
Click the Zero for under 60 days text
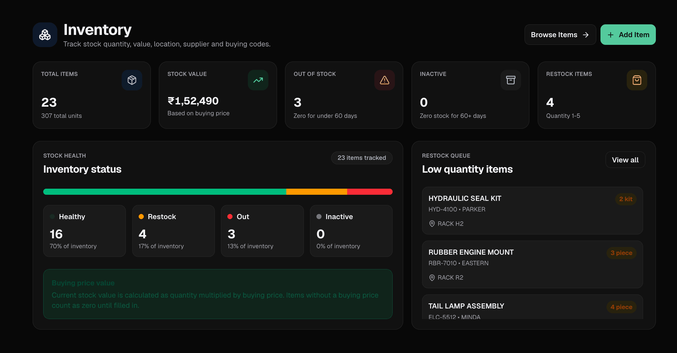(x=325, y=116)
